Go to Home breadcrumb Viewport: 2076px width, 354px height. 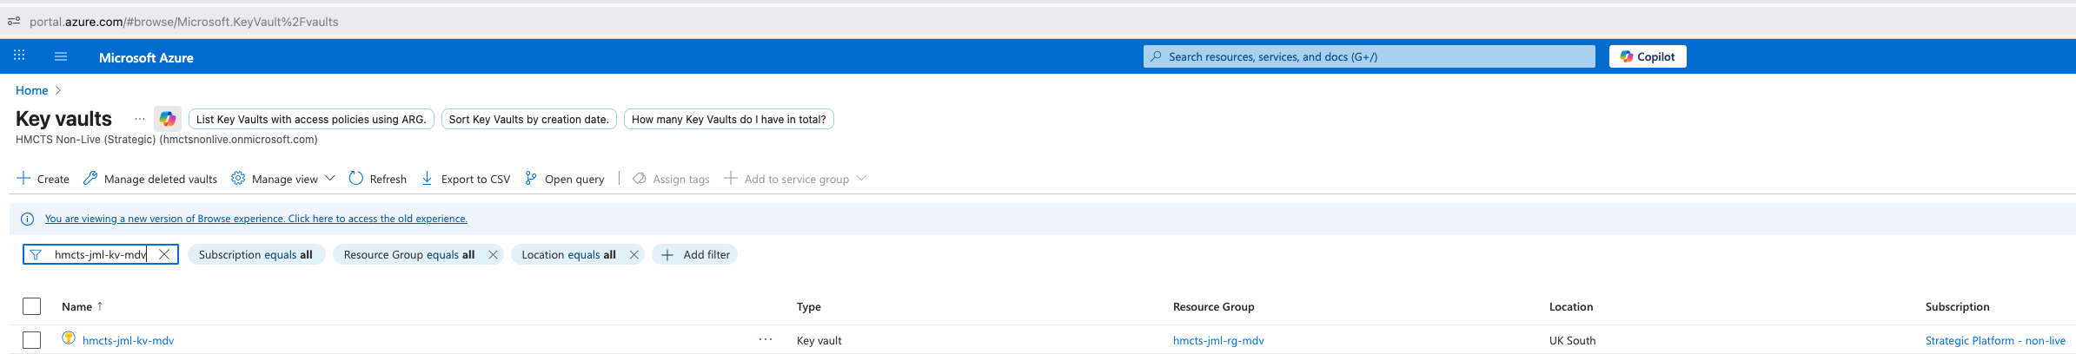pyautogui.click(x=32, y=90)
